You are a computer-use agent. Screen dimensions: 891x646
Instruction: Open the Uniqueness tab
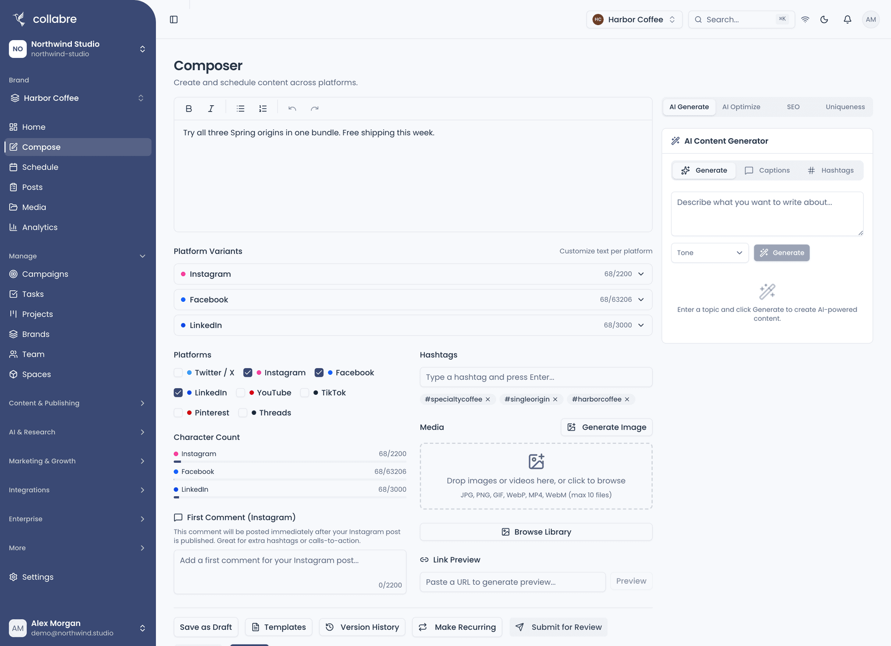click(845, 107)
